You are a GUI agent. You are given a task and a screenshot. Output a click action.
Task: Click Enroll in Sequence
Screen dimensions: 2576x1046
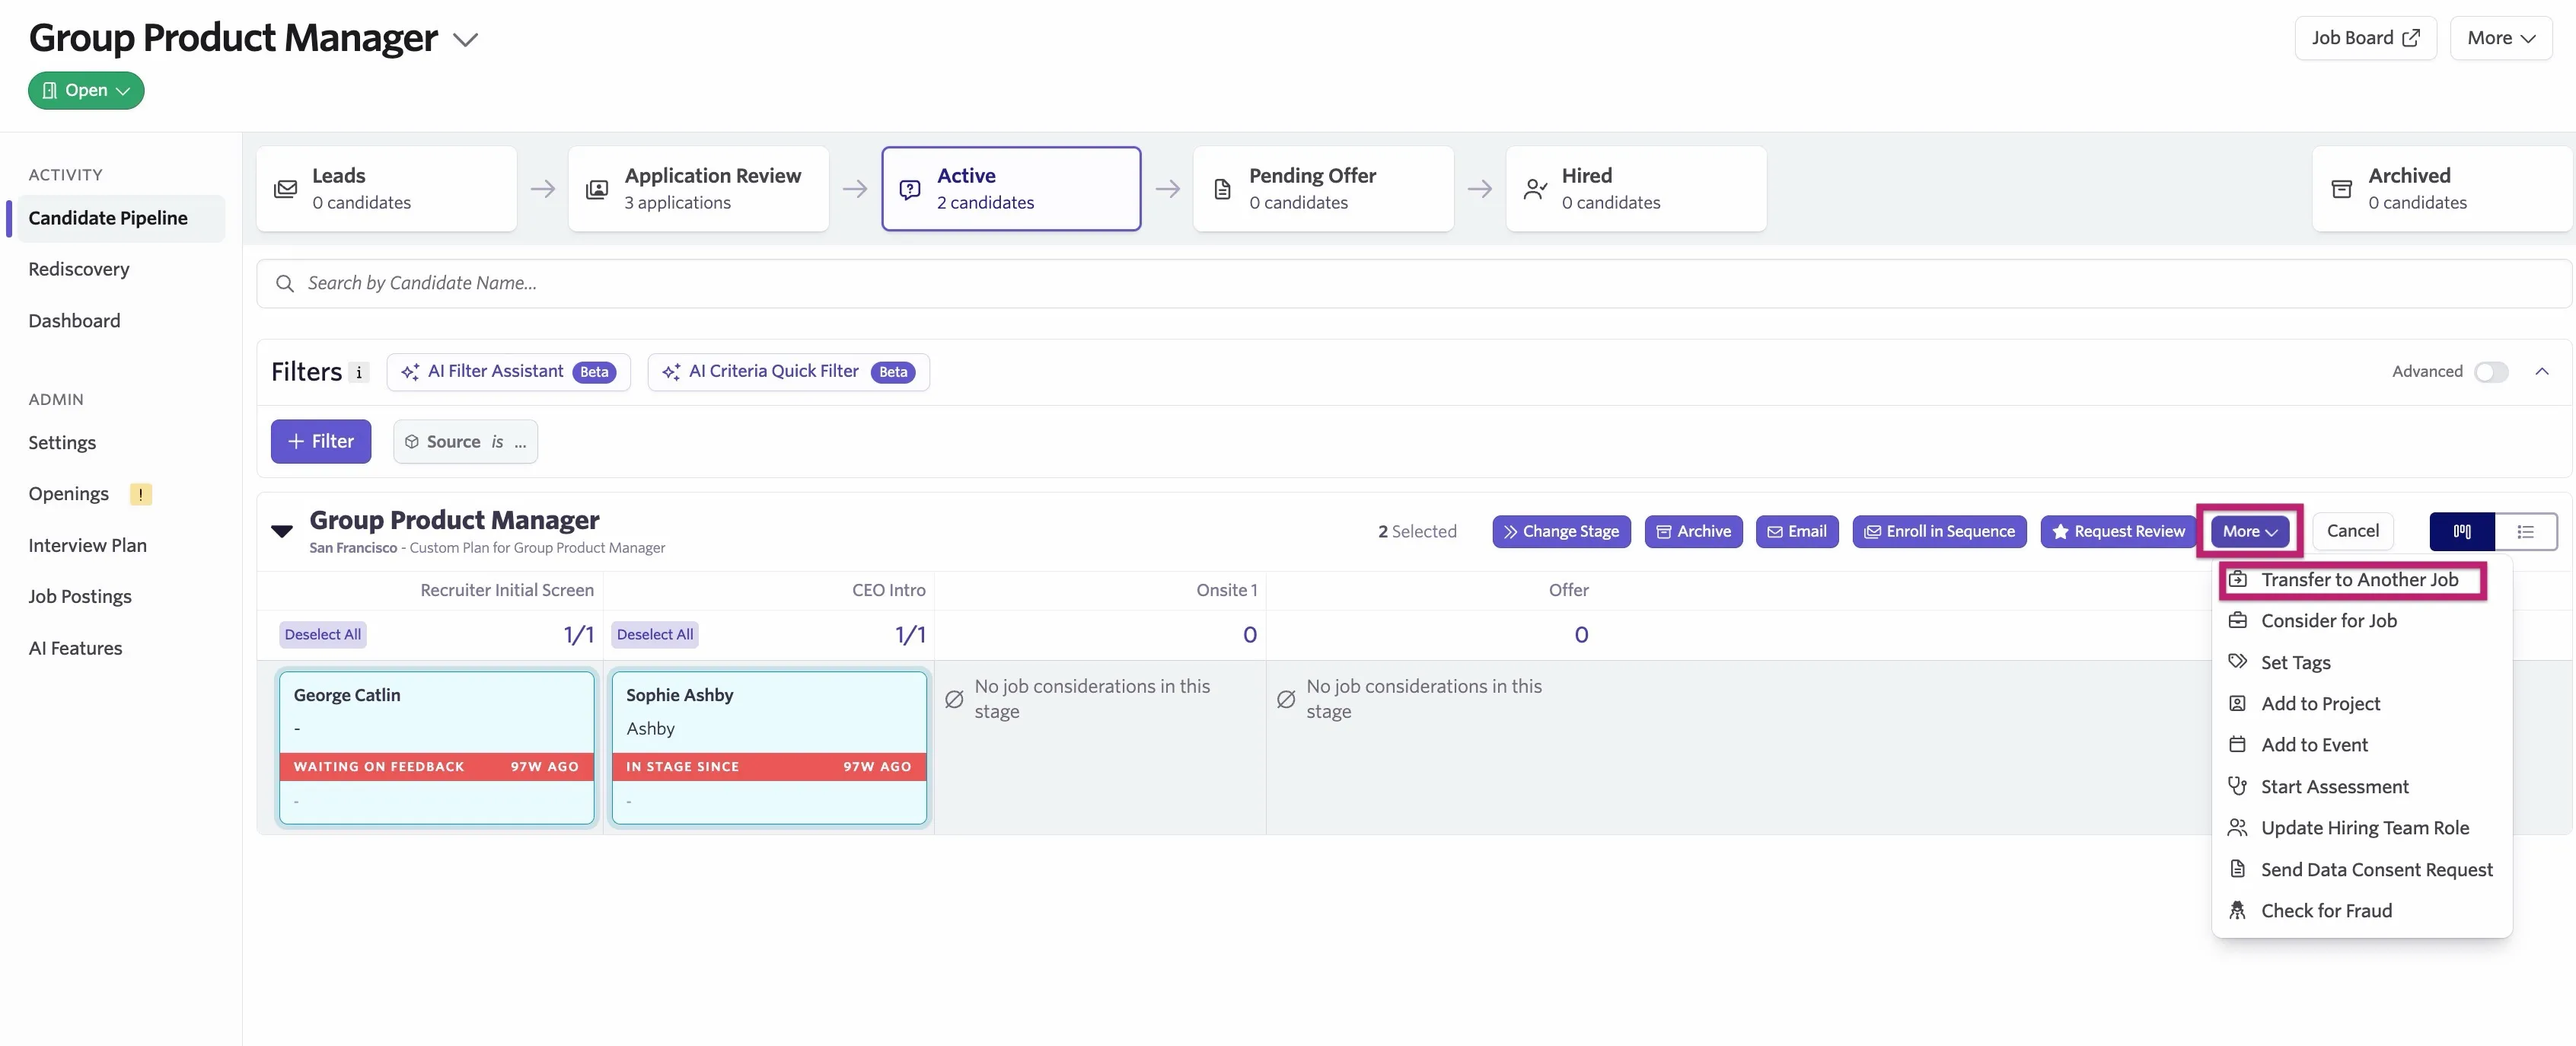[x=1939, y=531]
